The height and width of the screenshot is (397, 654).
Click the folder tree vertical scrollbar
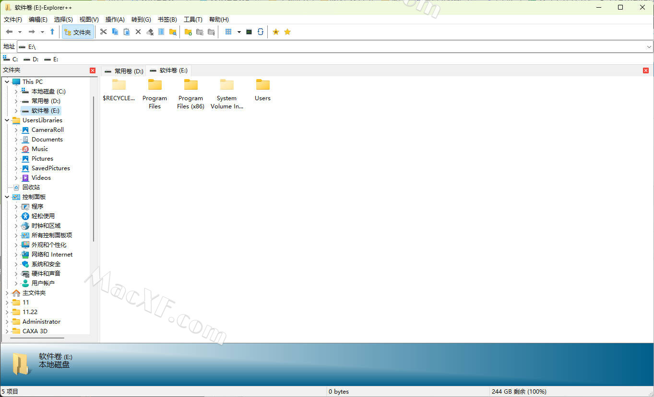click(x=94, y=168)
